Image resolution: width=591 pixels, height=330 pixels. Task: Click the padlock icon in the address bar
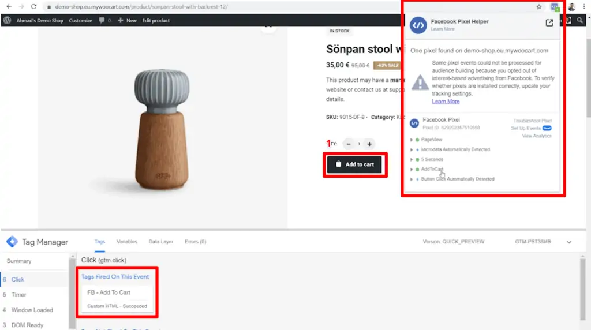point(48,7)
